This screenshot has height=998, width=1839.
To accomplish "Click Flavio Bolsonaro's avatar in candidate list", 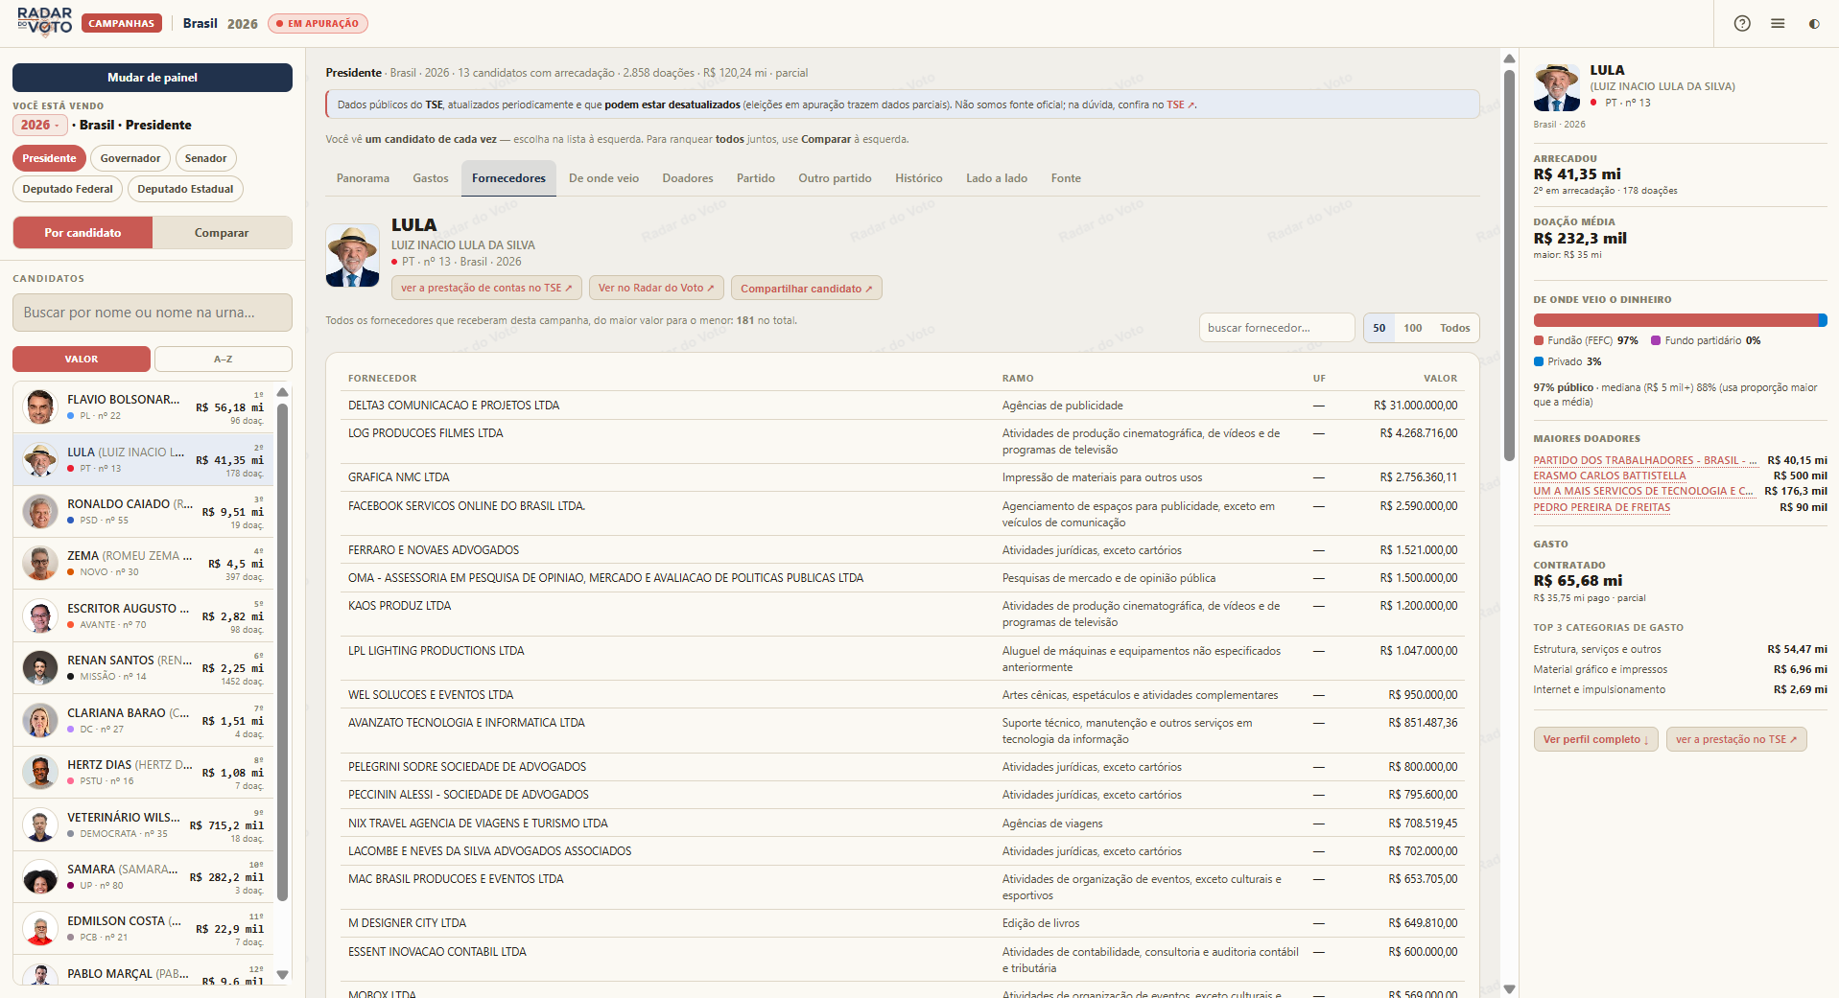I will (x=40, y=407).
